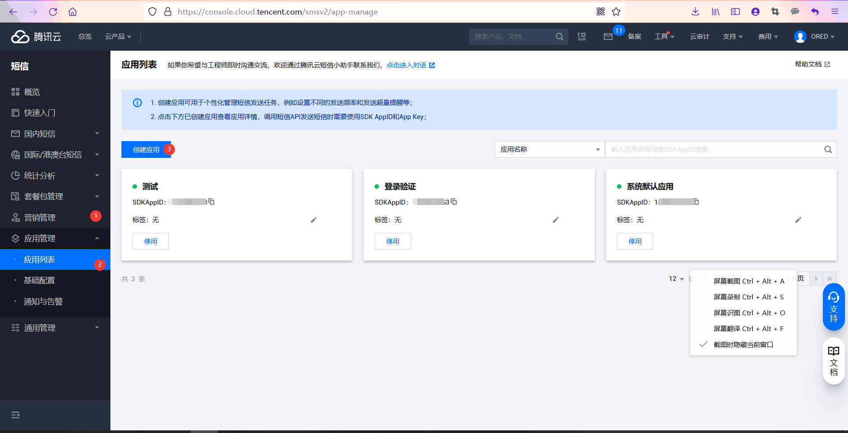Open the browser home page icon
The width and height of the screenshot is (848, 433).
pyautogui.click(x=73, y=12)
